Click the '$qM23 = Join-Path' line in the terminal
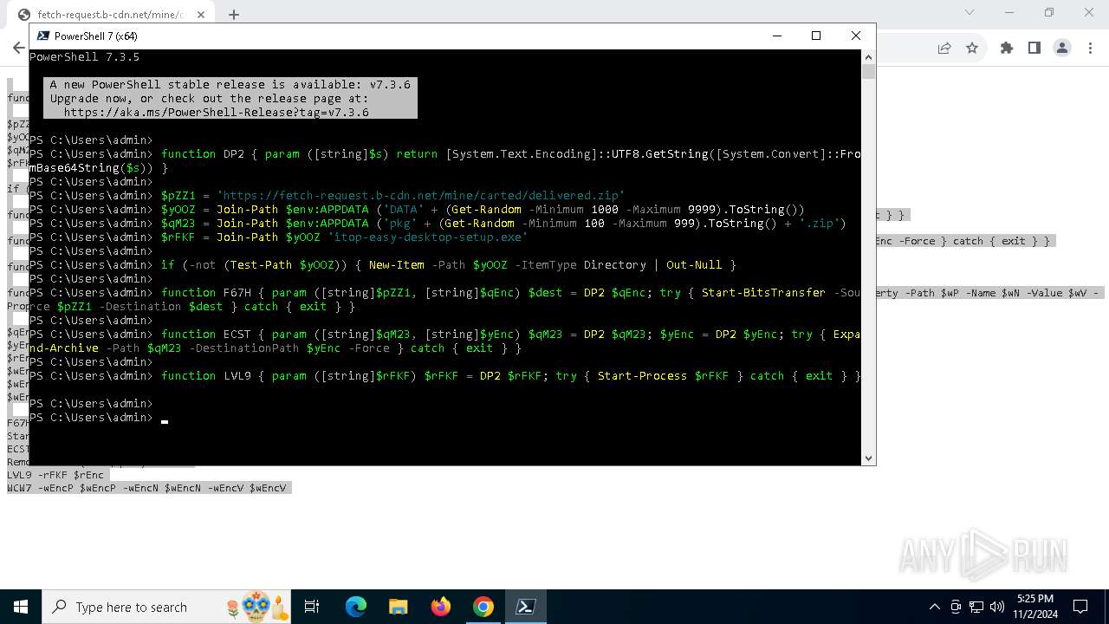Image resolution: width=1109 pixels, height=624 pixels. pyautogui.click(x=438, y=224)
